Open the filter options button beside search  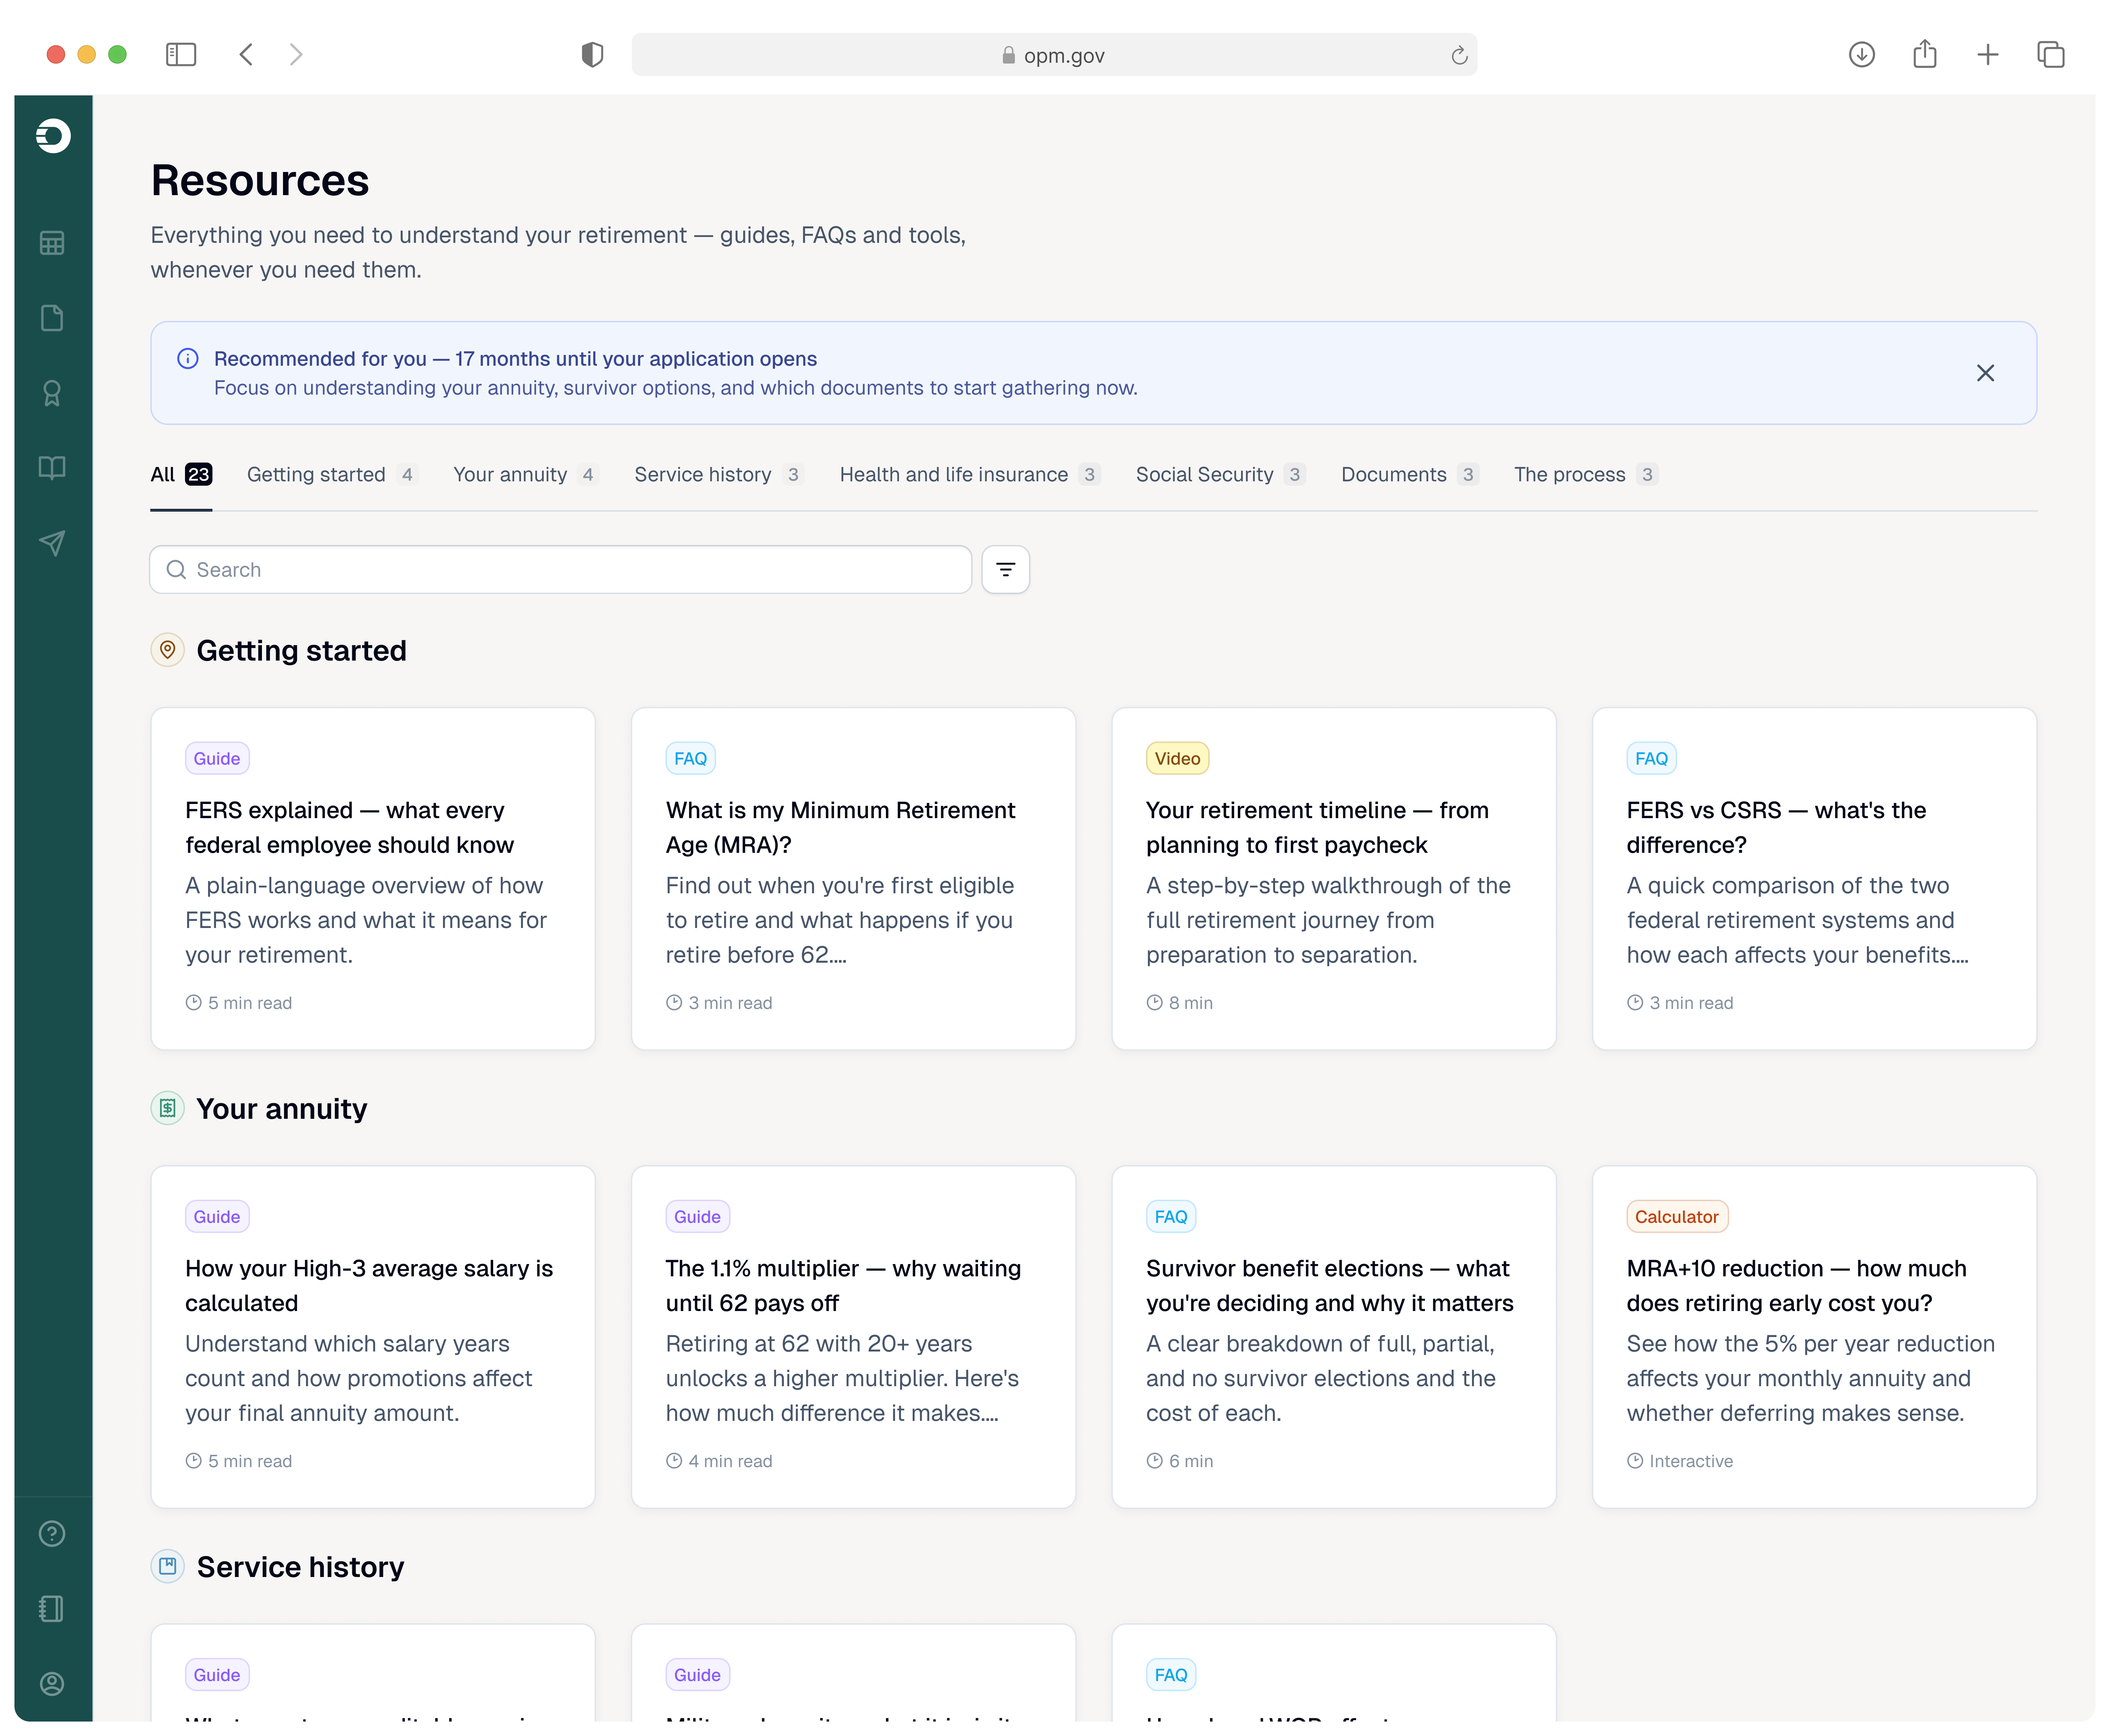[1005, 569]
